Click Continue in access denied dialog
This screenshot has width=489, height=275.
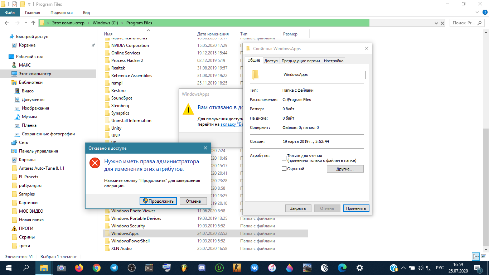159,201
